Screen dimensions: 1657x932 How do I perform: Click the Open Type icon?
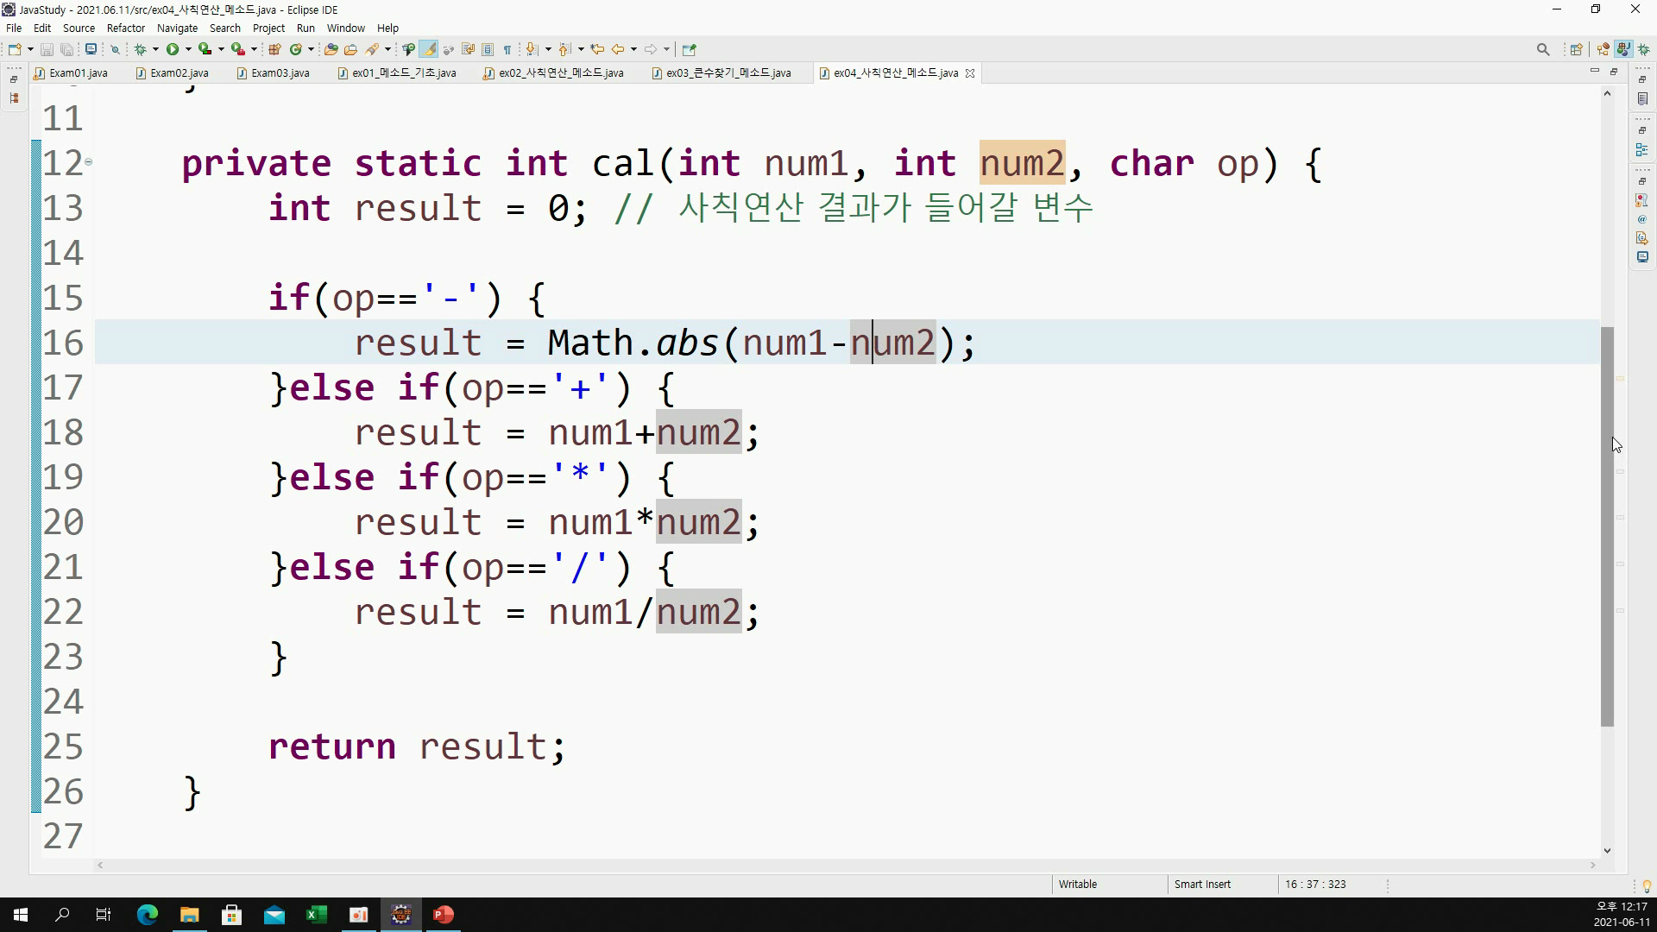pyautogui.click(x=331, y=49)
